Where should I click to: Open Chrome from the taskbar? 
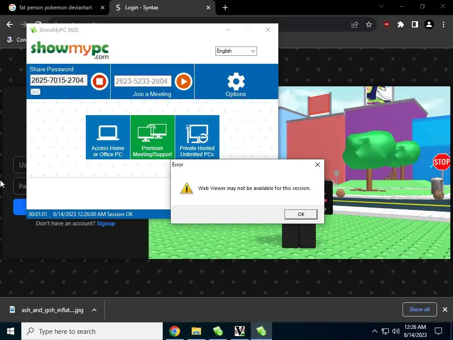click(x=175, y=331)
